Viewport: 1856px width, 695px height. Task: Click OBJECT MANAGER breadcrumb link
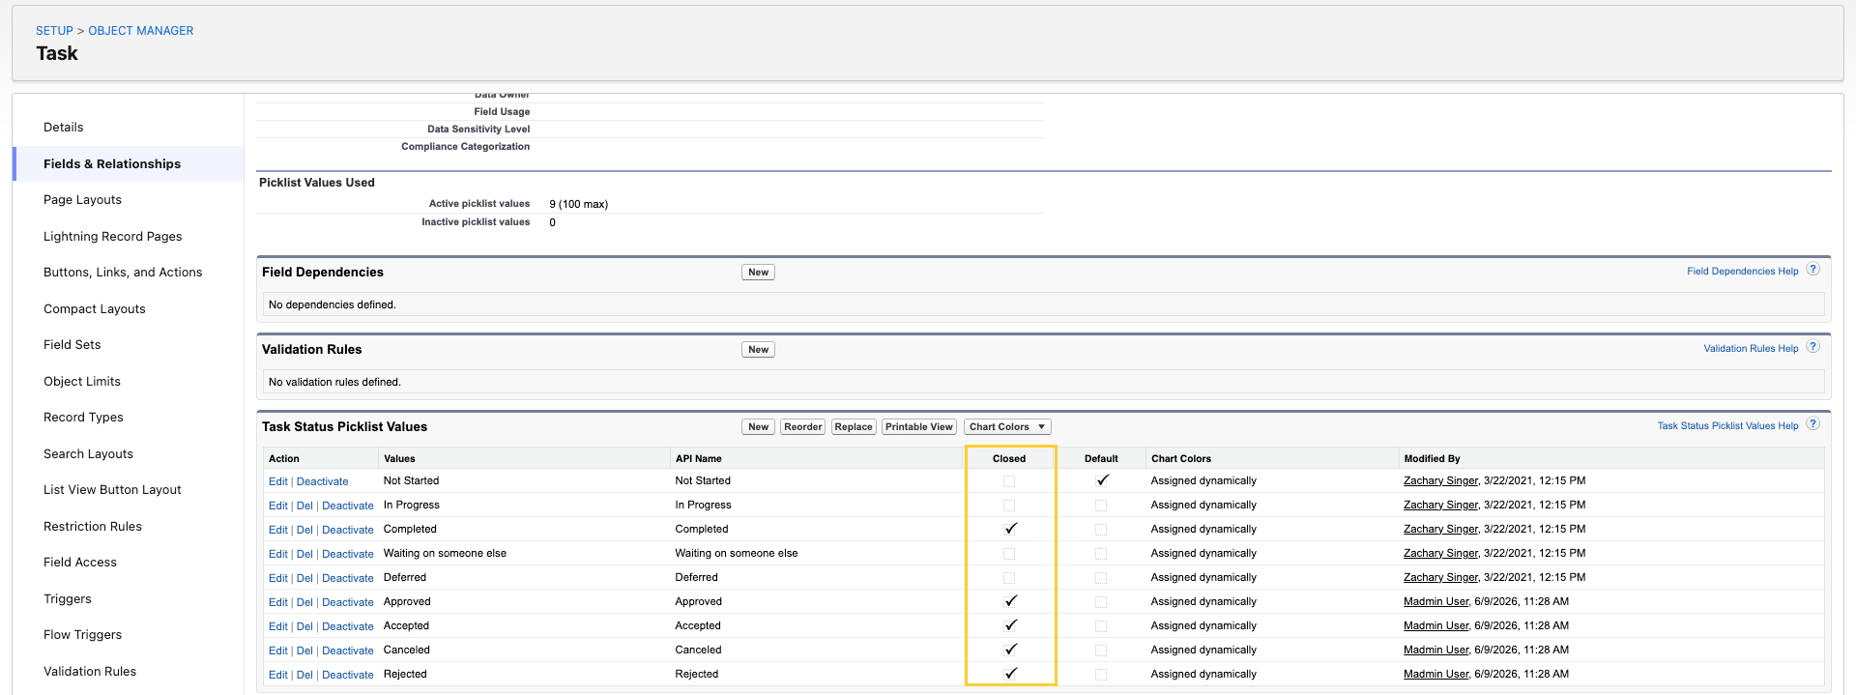[141, 31]
